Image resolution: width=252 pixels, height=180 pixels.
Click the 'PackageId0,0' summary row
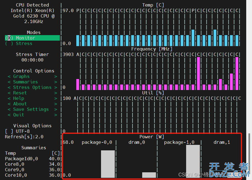(32, 159)
